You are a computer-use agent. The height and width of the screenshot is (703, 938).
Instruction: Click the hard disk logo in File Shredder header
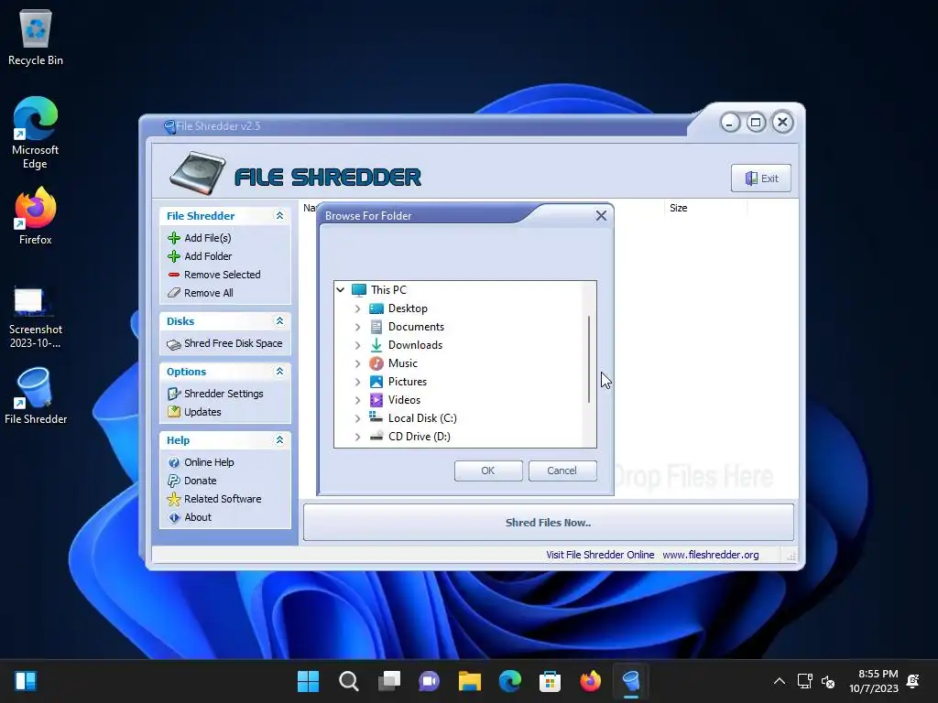[198, 173]
